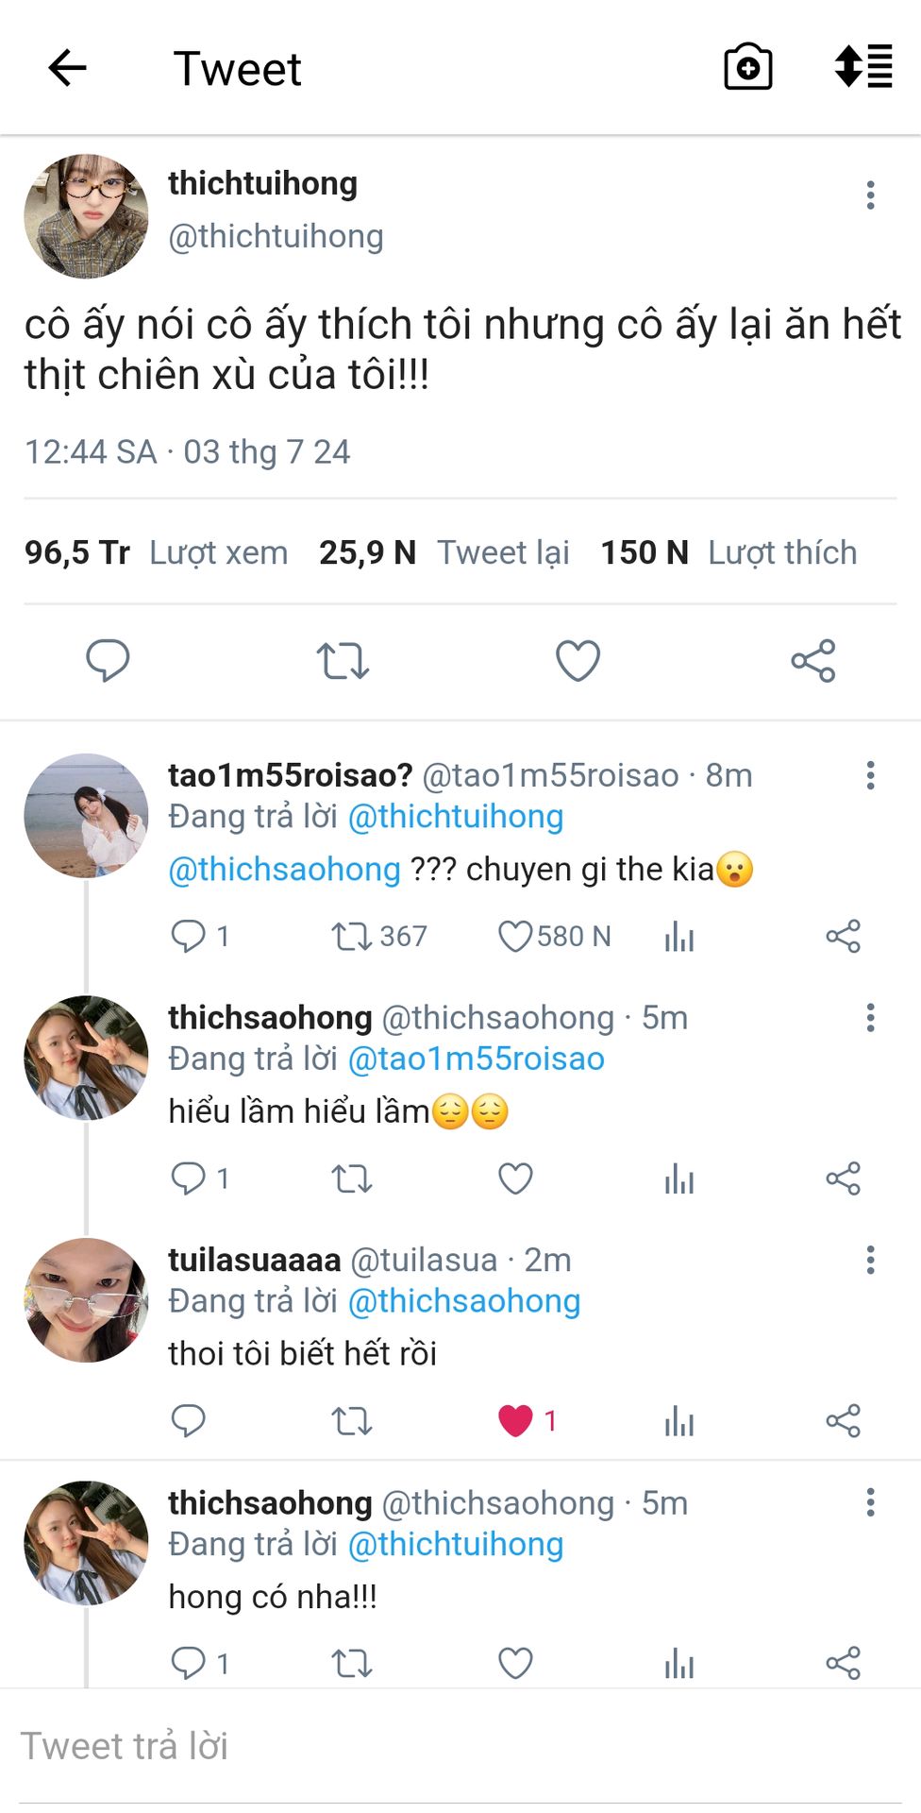Share the main tweet by thichtuihong

click(x=813, y=661)
